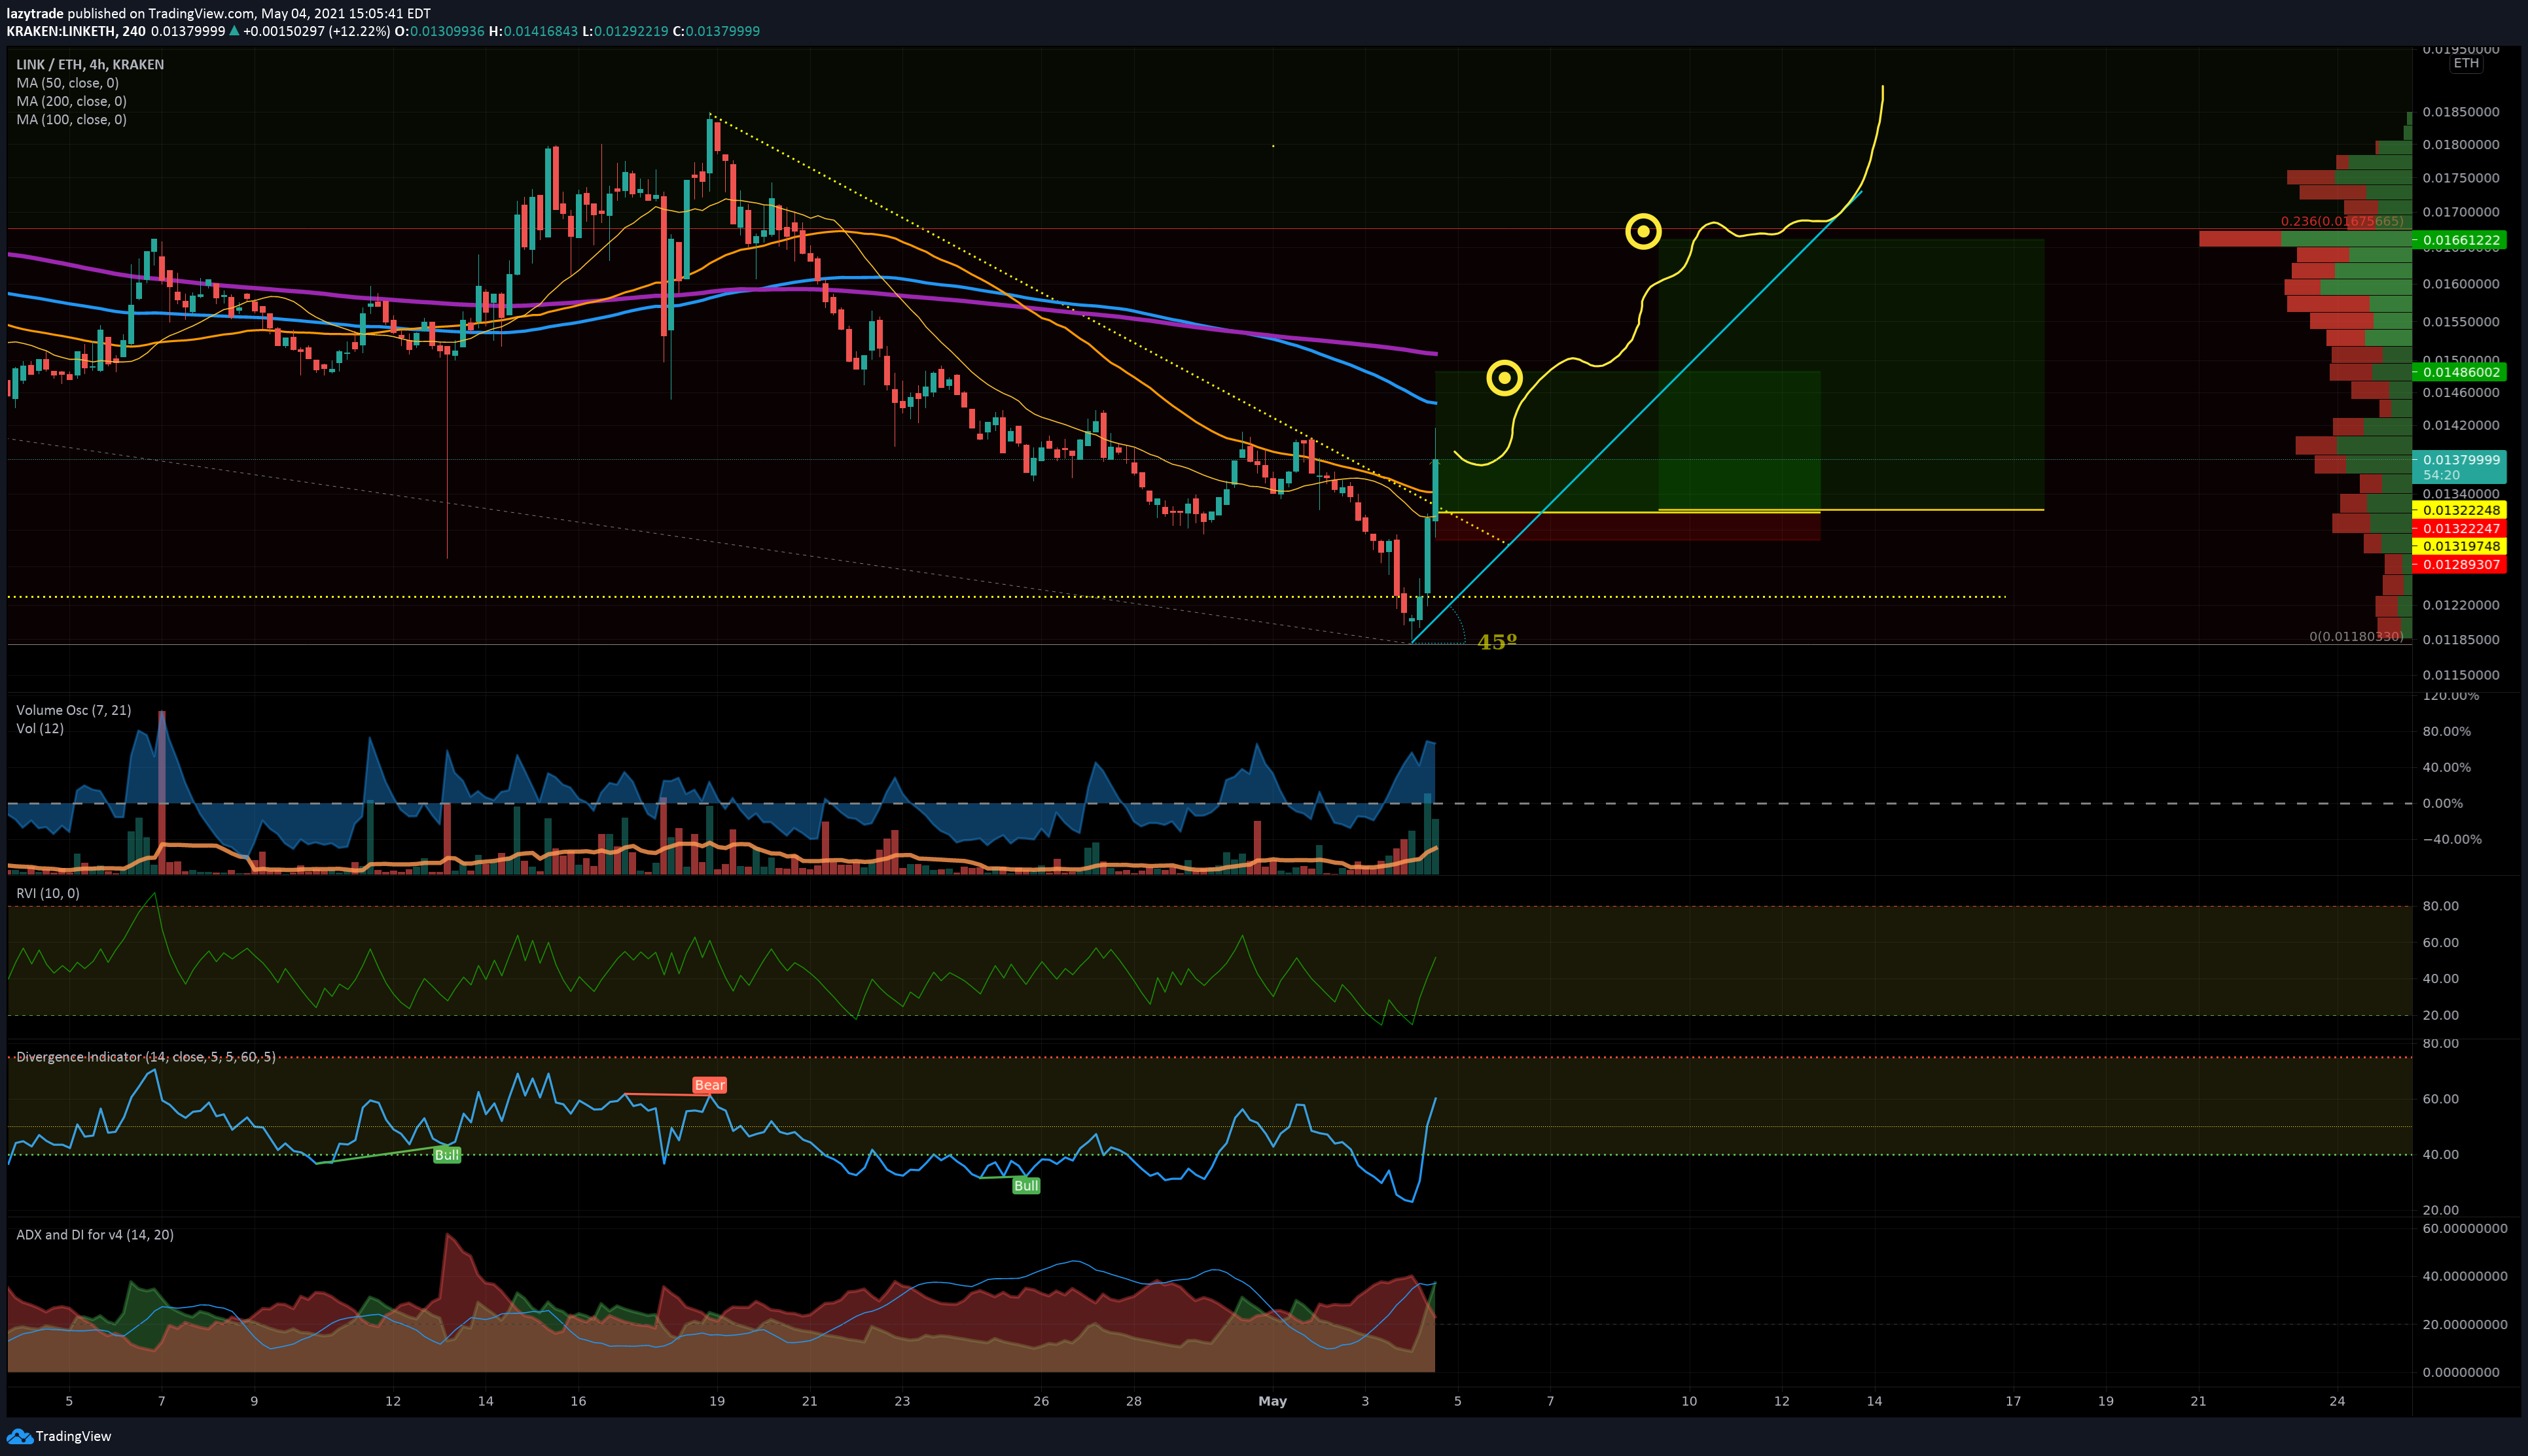This screenshot has height=1456, width=2528.
Task: Click the Bull tag near April 26
Action: pos(1025,1186)
